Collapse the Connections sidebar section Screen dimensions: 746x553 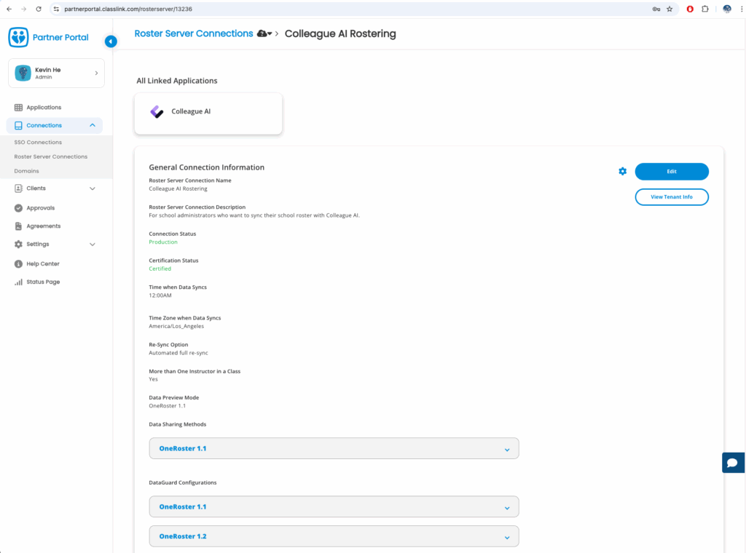(x=92, y=125)
